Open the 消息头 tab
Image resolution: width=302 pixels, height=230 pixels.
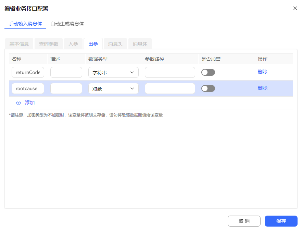click(x=115, y=44)
